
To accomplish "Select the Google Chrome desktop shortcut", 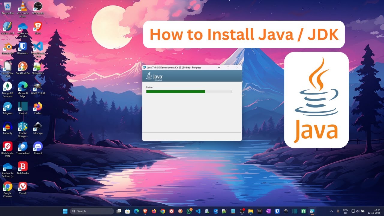I will click(x=7, y=190).
